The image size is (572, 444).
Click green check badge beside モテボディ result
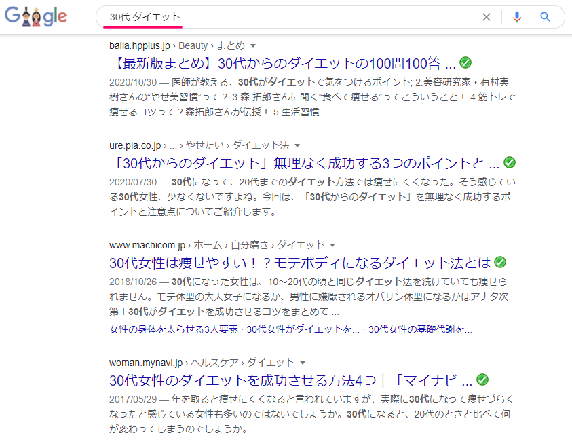tap(500, 262)
